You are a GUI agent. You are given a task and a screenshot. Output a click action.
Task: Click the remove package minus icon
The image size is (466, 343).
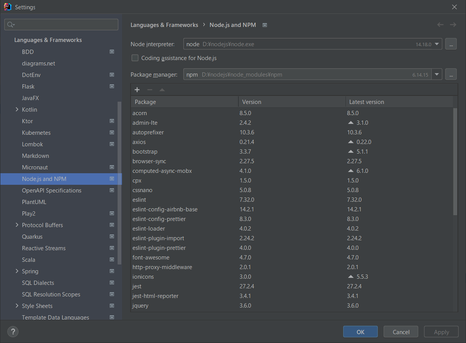coord(150,90)
